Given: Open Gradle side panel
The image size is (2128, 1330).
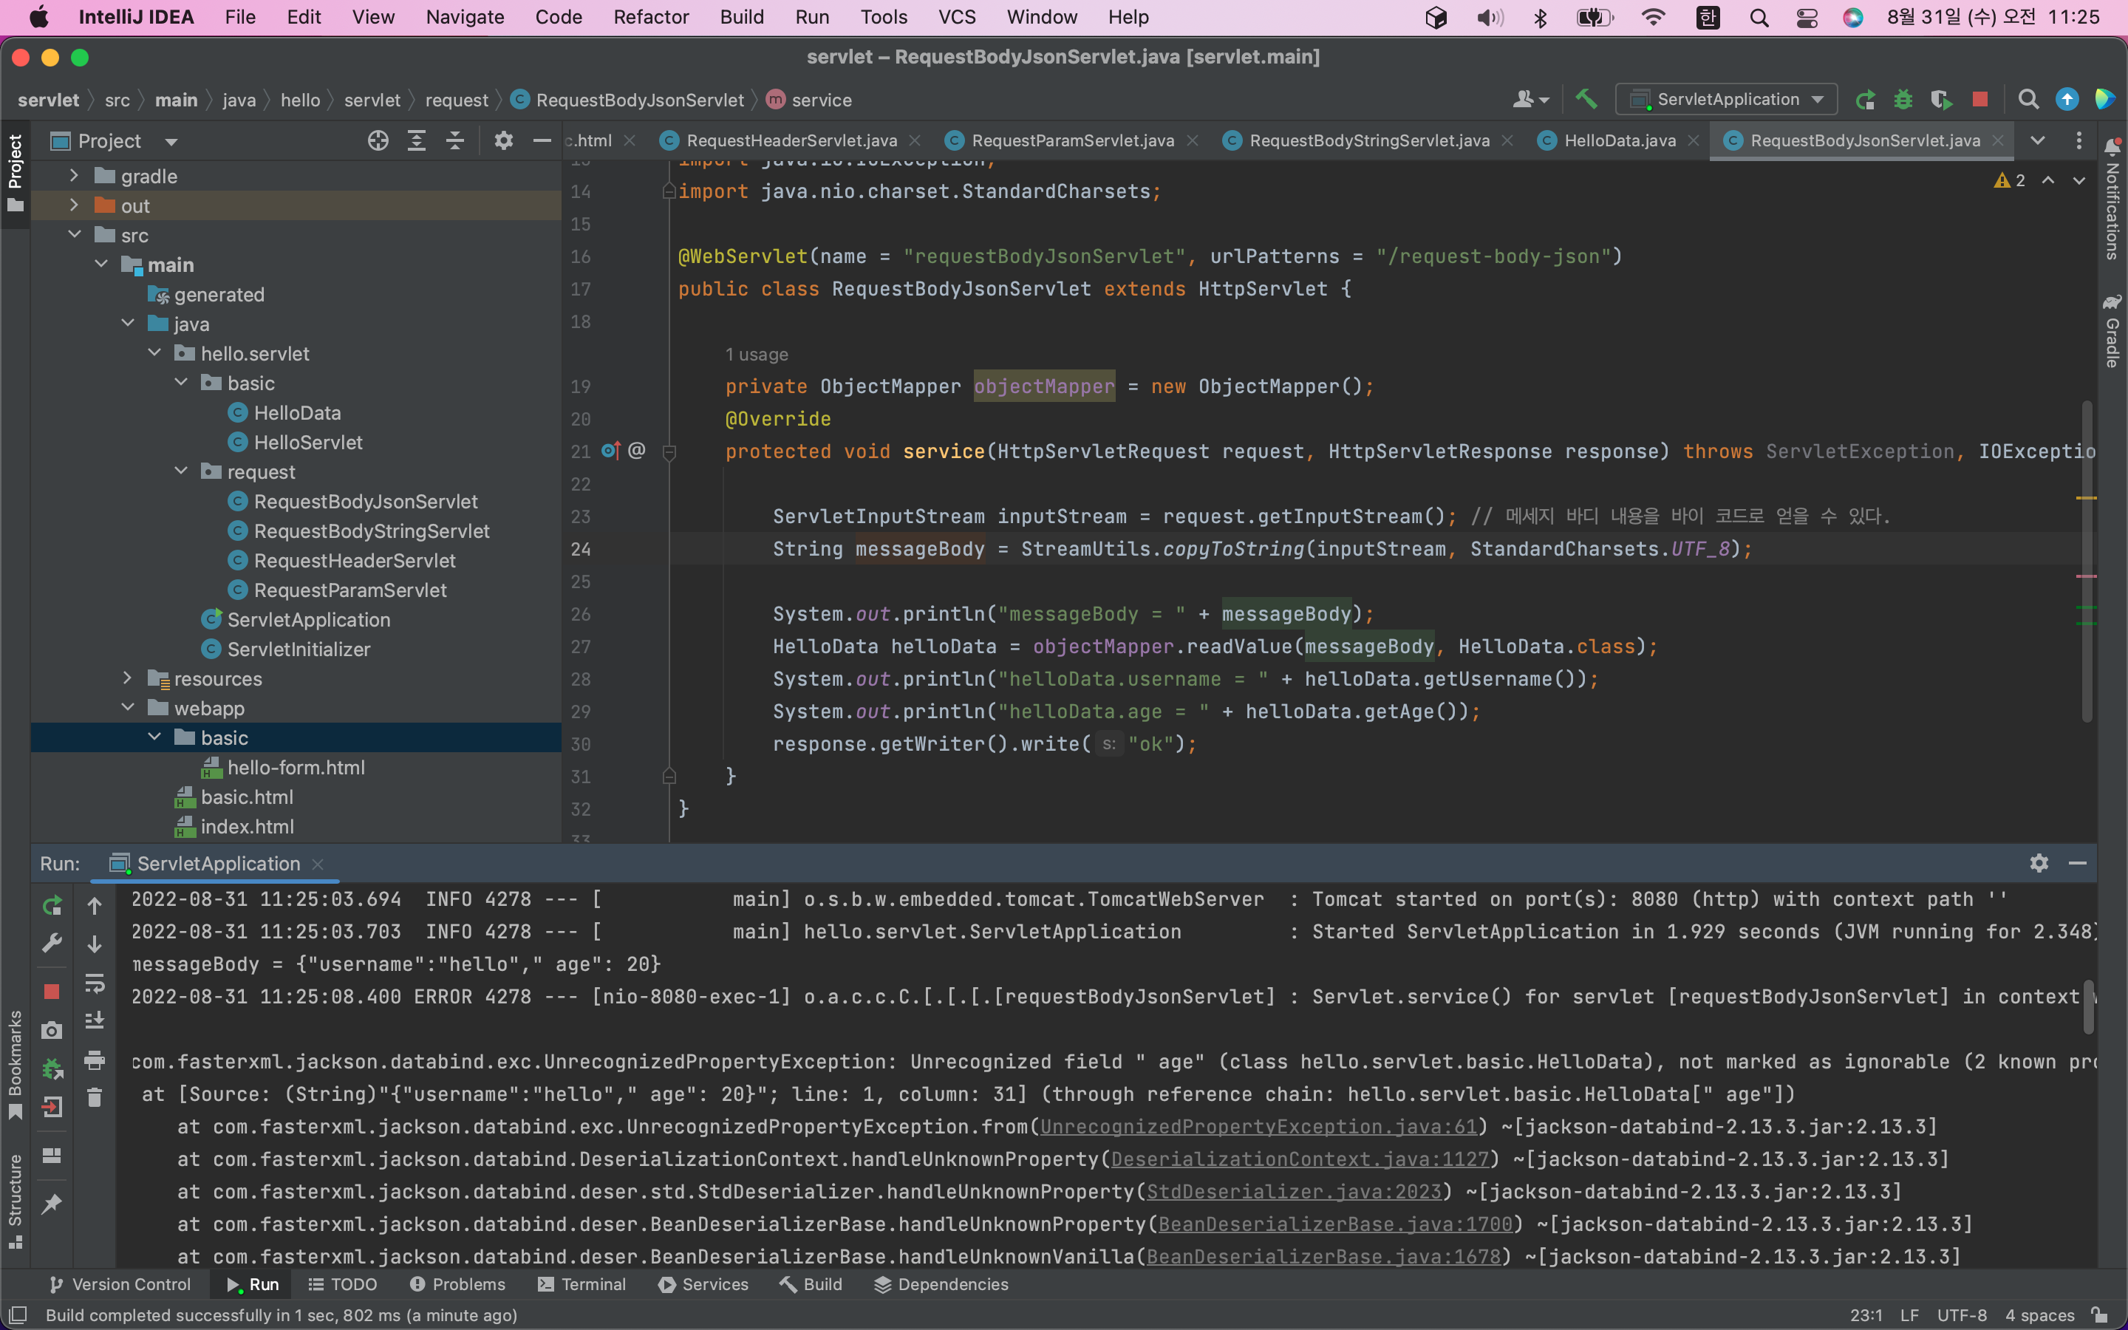Looking at the screenshot, I should 2112,332.
